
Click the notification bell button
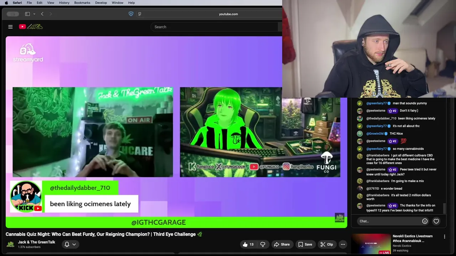point(67,244)
